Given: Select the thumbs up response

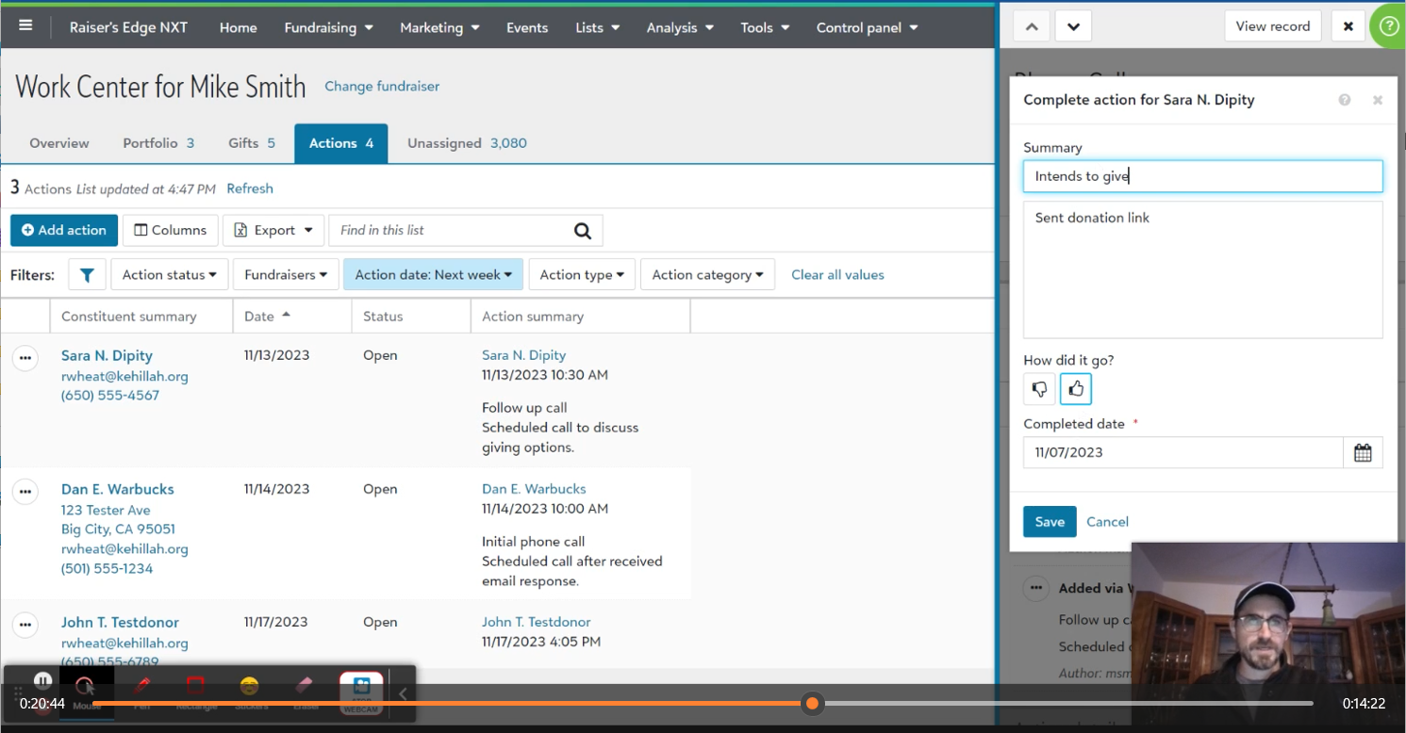Looking at the screenshot, I should coord(1076,388).
